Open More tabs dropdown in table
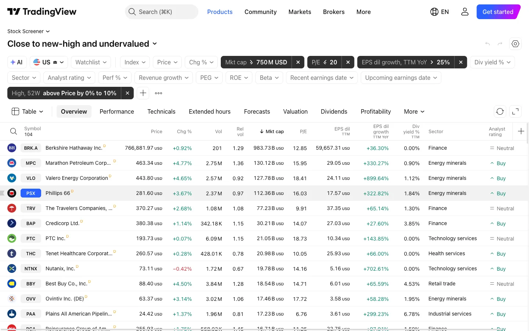 point(414,111)
